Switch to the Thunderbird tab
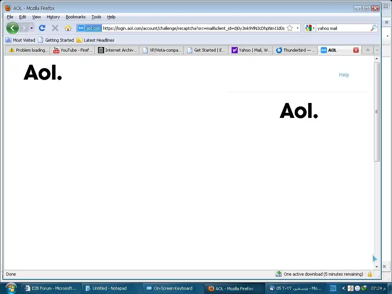This screenshot has width=392, height=294. (x=295, y=50)
